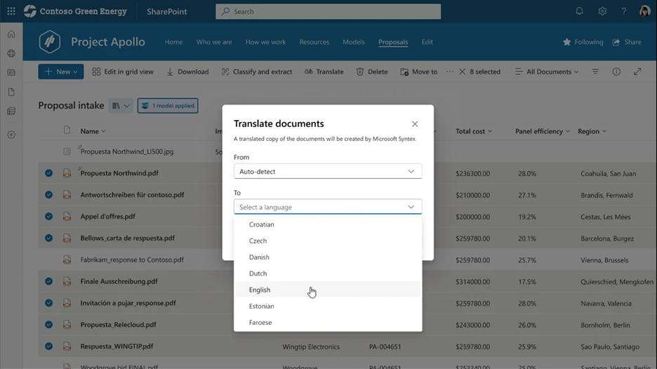The width and height of the screenshot is (657, 369).
Task: Open My files page icon
Action: [x=11, y=92]
